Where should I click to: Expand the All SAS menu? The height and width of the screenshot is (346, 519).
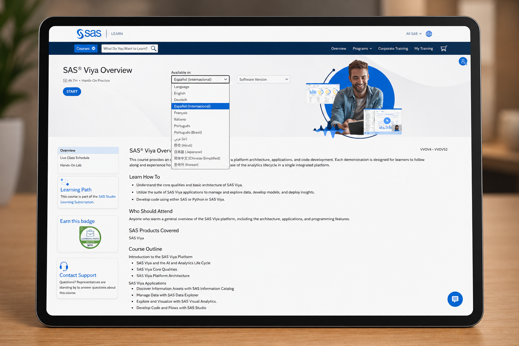click(414, 34)
